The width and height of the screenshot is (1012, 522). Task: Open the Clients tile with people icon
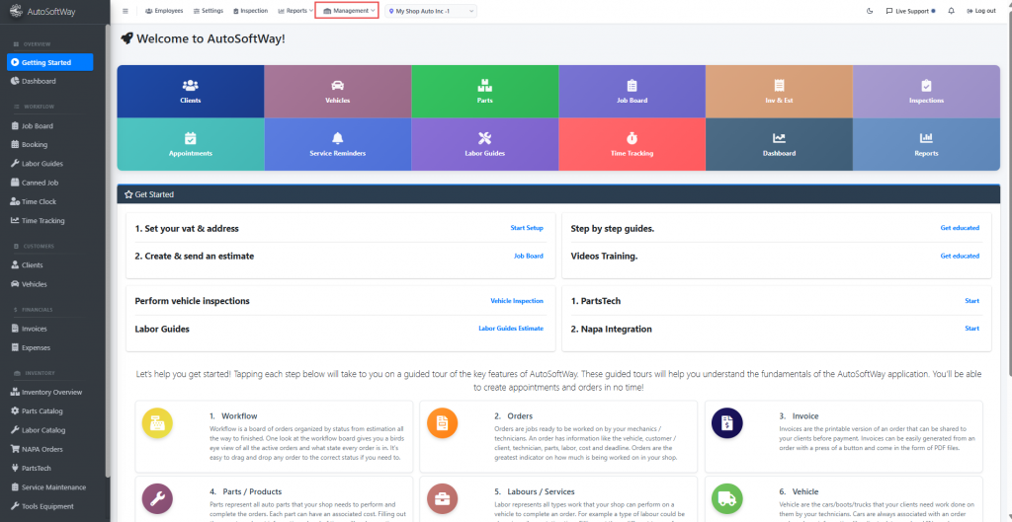point(190,92)
